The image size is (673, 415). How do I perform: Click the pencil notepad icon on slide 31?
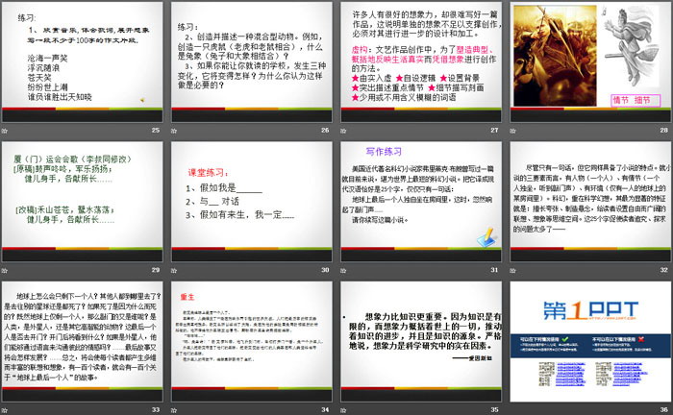[x=487, y=238]
